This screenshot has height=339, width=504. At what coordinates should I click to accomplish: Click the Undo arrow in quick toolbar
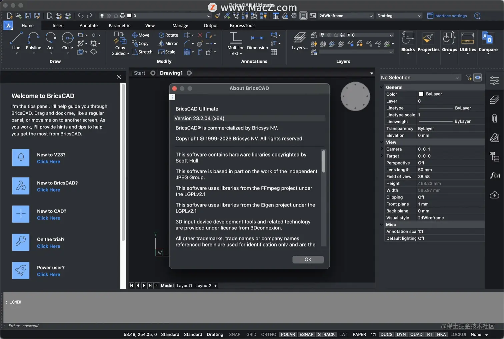[81, 16]
